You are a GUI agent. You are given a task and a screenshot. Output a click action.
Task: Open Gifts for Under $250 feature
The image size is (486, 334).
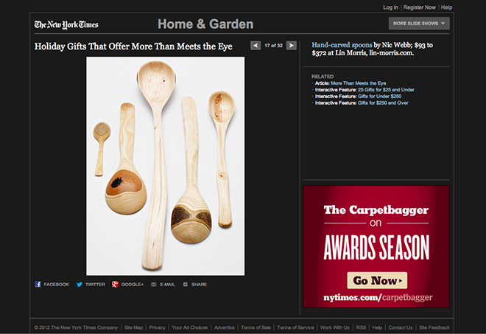coord(380,97)
